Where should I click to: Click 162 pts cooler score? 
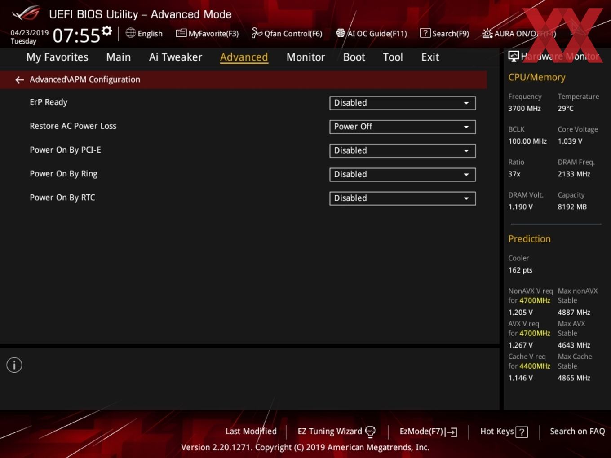(x=520, y=270)
